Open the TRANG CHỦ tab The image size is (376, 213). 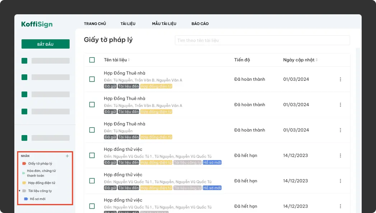[x=95, y=24]
